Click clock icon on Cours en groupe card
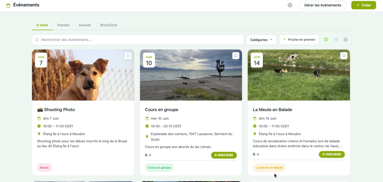 pos(147,126)
